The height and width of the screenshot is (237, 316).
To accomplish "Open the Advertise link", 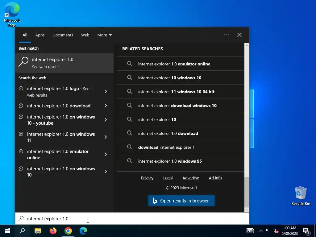I will [x=191, y=178].
